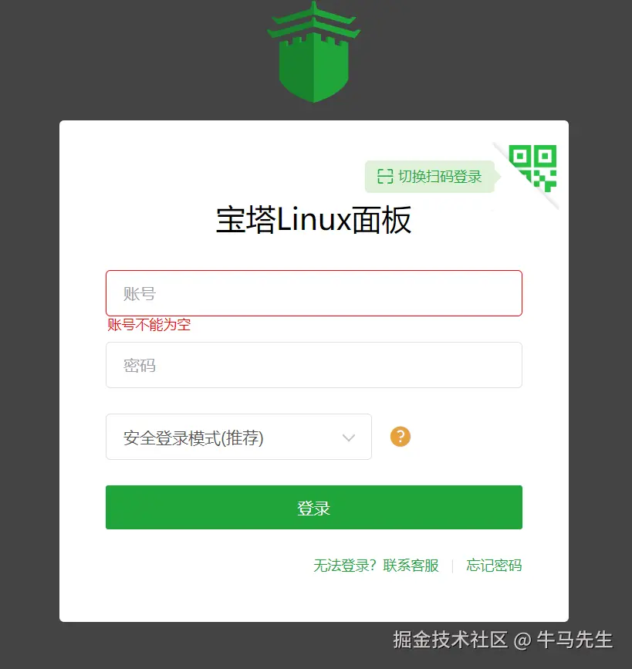
Task: Switch to QR code login via corner icon
Action: [534, 167]
